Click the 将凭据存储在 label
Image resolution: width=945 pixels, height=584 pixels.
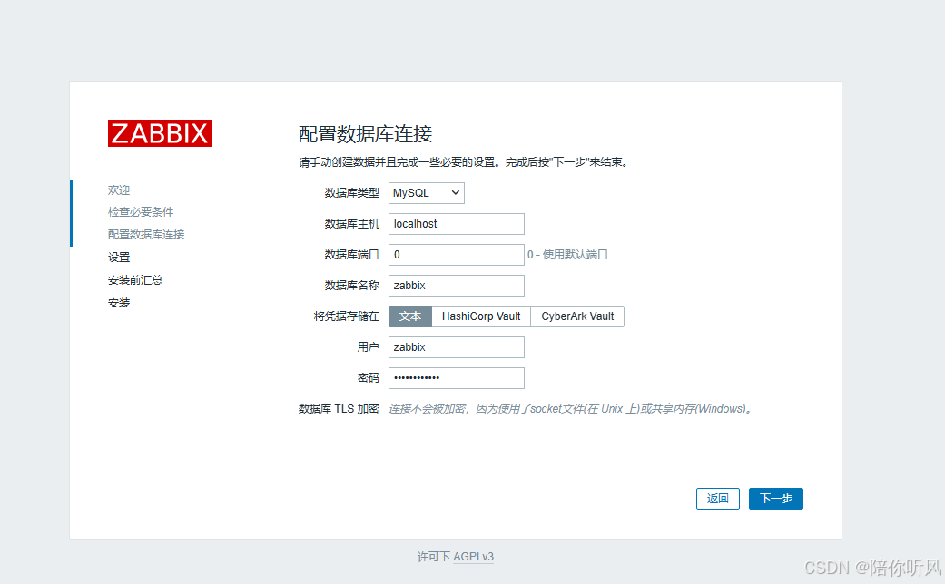click(347, 316)
